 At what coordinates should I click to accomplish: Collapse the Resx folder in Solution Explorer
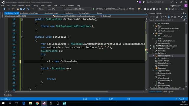point(153,26)
